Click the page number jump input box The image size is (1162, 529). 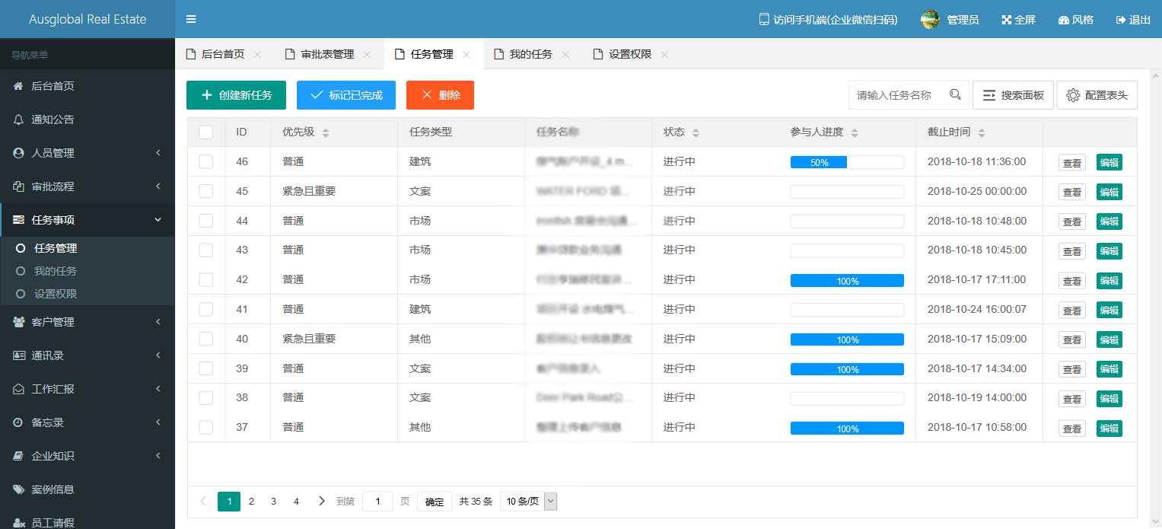[x=377, y=501]
